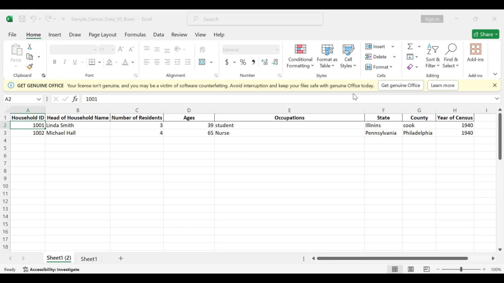Viewport: 504px width, 283px height.
Task: Switch to Page Layout view in status bar
Action: [411, 269]
